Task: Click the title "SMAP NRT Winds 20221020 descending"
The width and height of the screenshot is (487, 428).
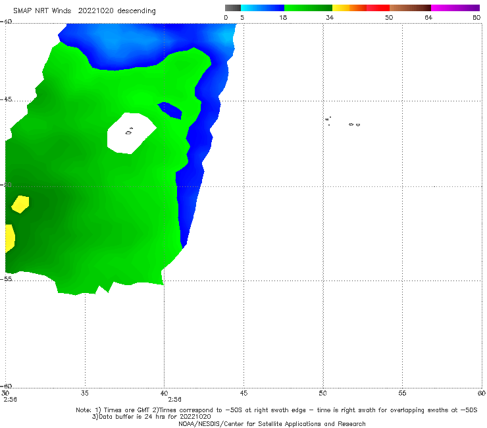Action: [84, 11]
